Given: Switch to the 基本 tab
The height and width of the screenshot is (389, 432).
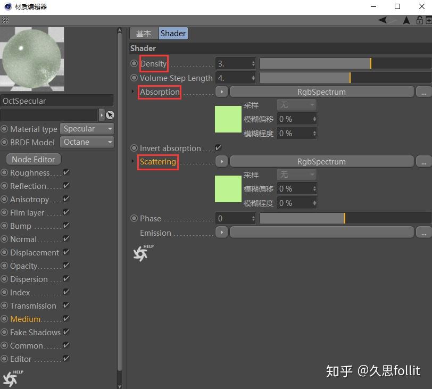Looking at the screenshot, I should click(x=143, y=33).
